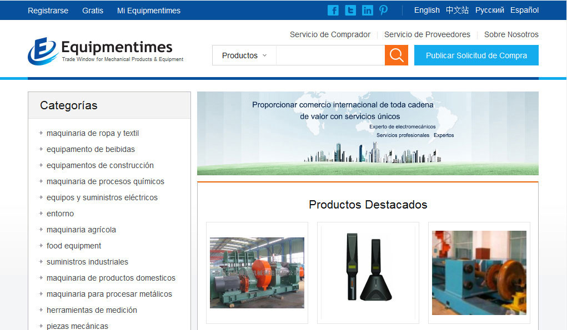Screen dimensions: 567x330
Task: Click the international trade banner image
Action: pos(368,133)
